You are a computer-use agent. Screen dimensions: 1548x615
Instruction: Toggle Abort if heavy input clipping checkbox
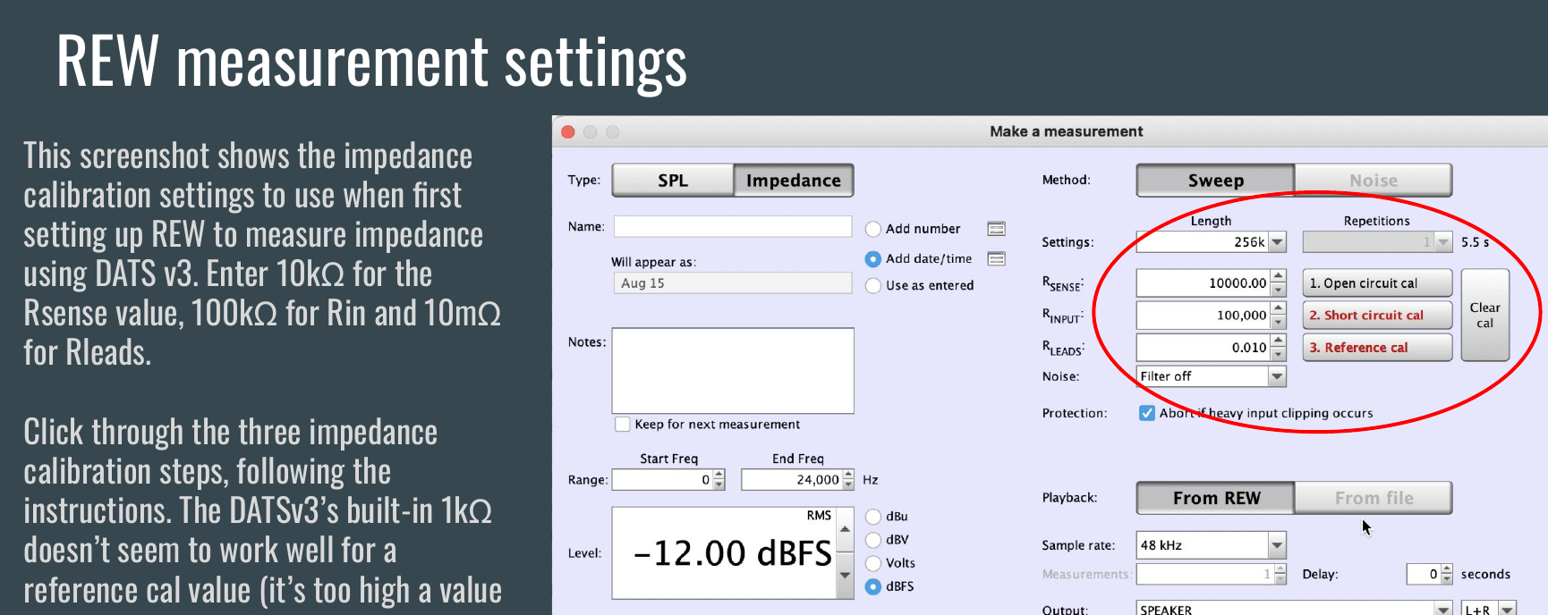point(1146,413)
